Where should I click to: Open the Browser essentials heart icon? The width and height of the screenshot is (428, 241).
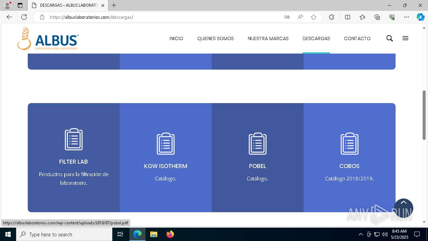(x=392, y=17)
